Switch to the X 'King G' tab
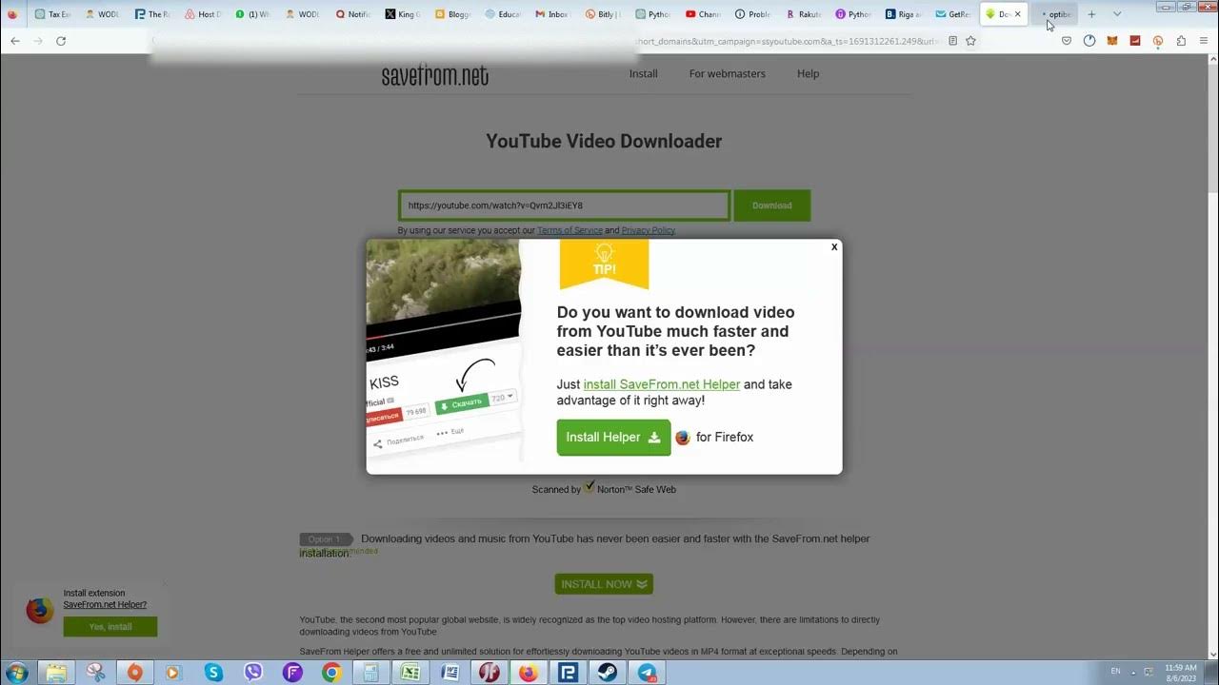1219x685 pixels. point(403,14)
